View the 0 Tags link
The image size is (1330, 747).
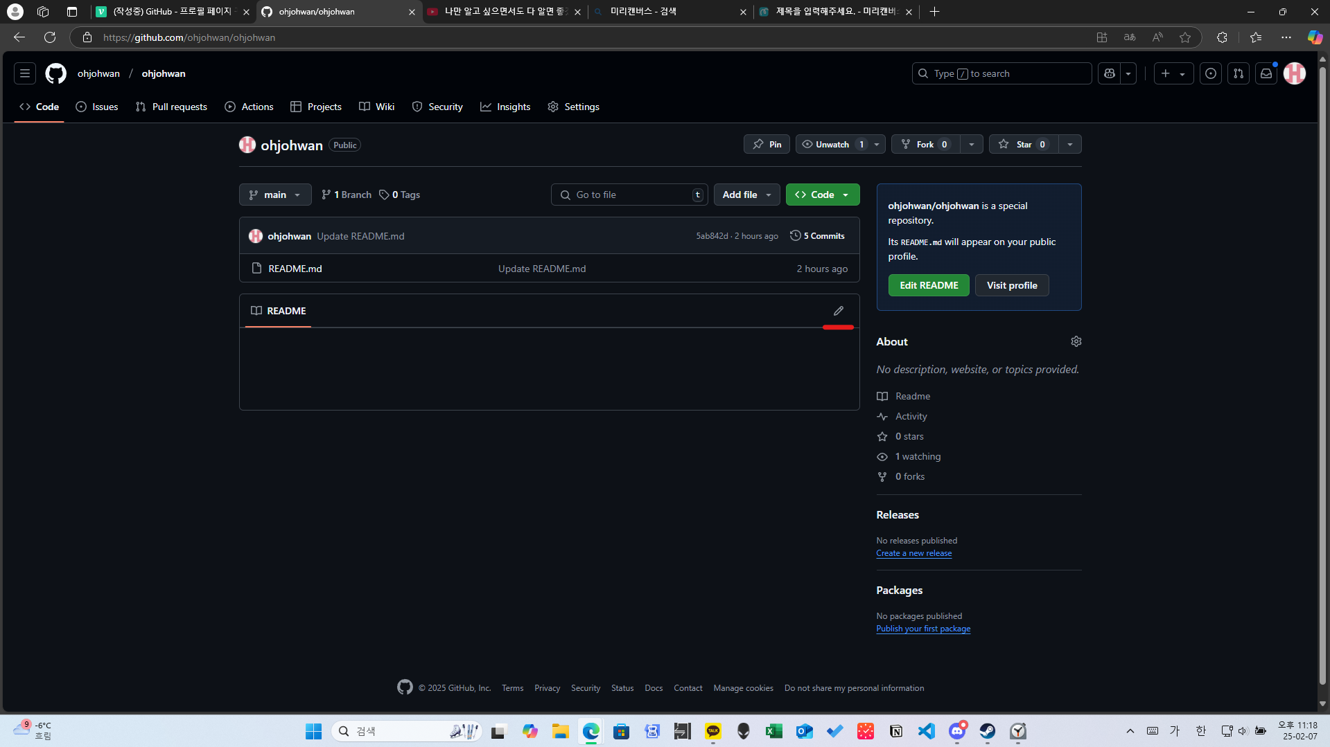pyautogui.click(x=400, y=195)
